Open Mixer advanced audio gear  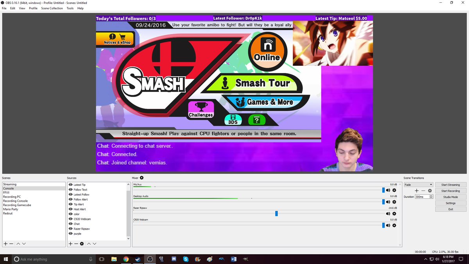coord(141,178)
